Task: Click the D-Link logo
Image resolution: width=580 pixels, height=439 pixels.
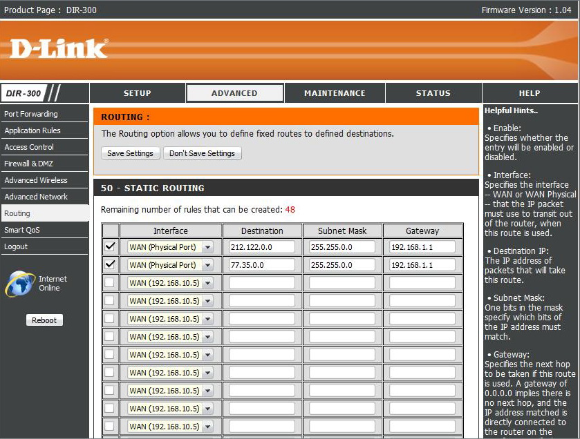Action: [x=59, y=48]
